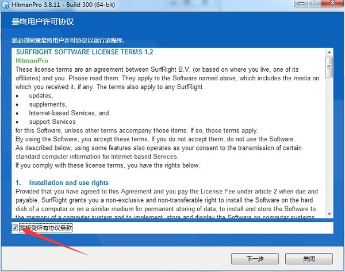Click the 下一步 (Next) button
The height and width of the screenshot is (272, 345).
(x=255, y=259)
